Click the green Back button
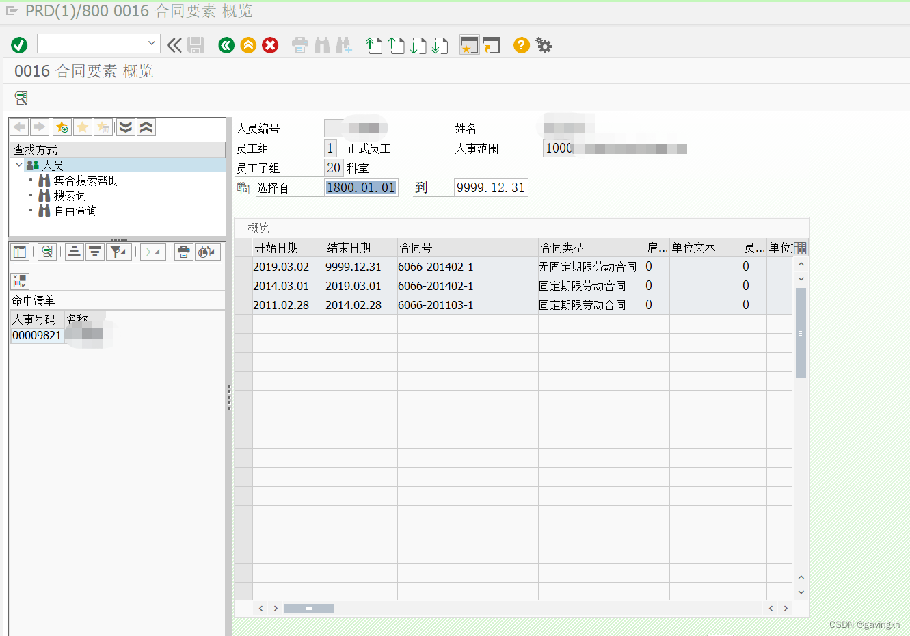The height and width of the screenshot is (636, 910). (x=226, y=45)
